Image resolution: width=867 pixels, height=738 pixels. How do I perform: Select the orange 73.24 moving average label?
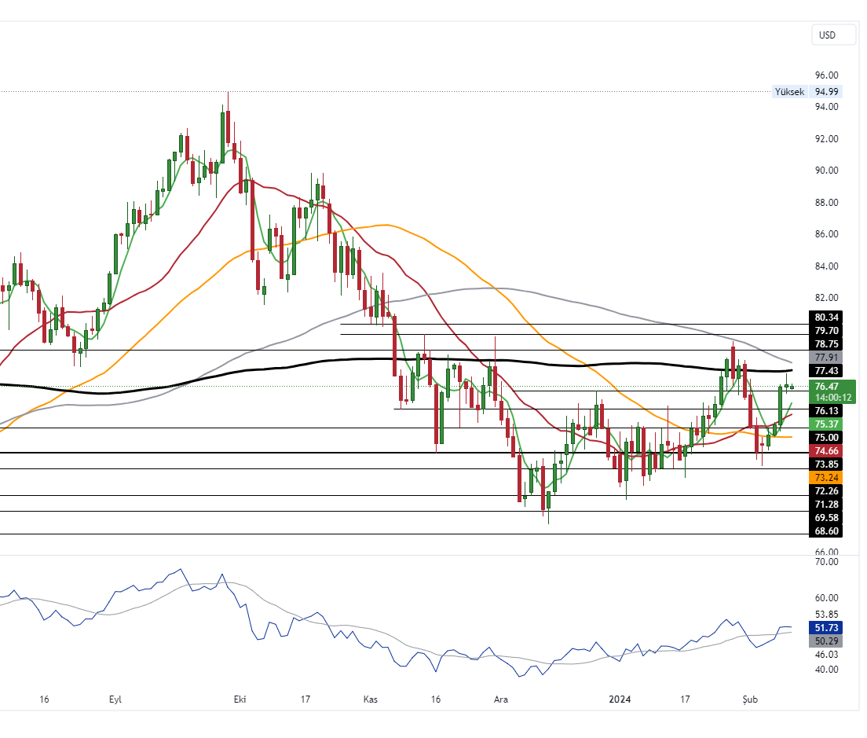pos(827,478)
